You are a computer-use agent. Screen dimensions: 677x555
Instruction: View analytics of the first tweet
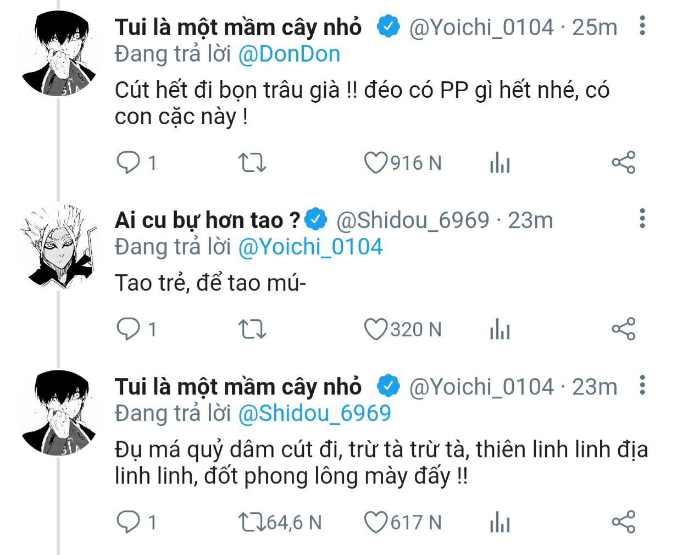500,163
